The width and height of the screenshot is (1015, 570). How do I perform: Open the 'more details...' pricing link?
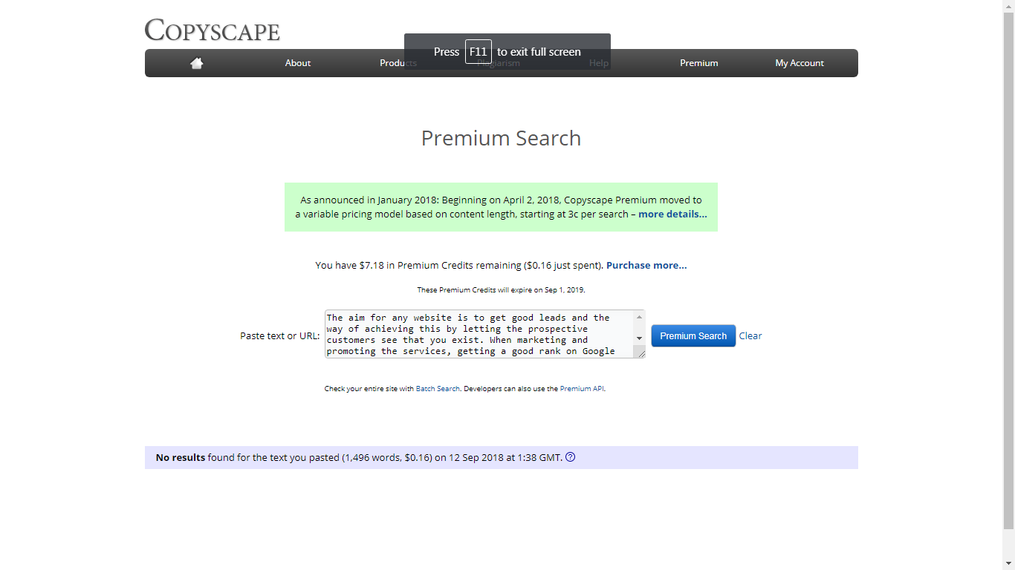click(672, 214)
